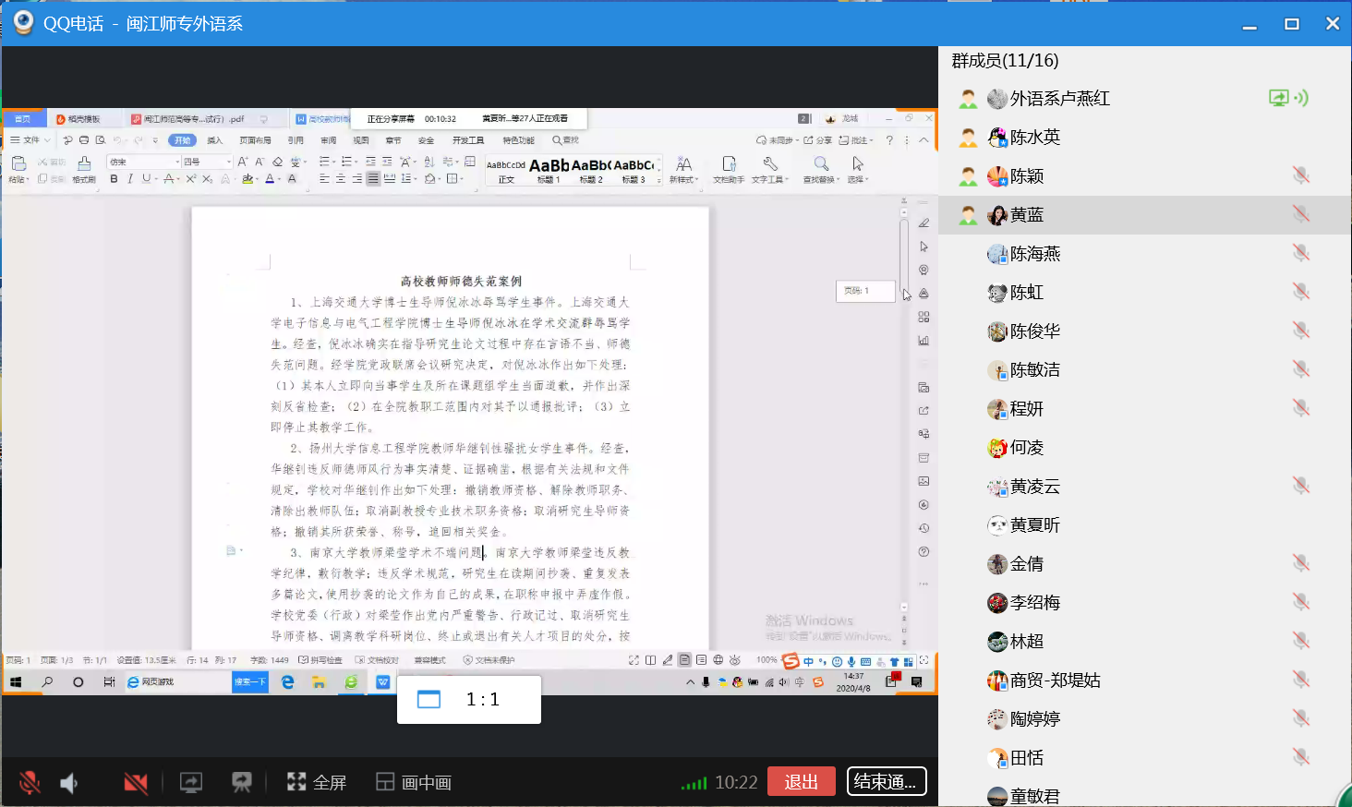The height and width of the screenshot is (807, 1352).
Task: Toggle bold formatting in WPS ribbon
Action: click(x=114, y=179)
